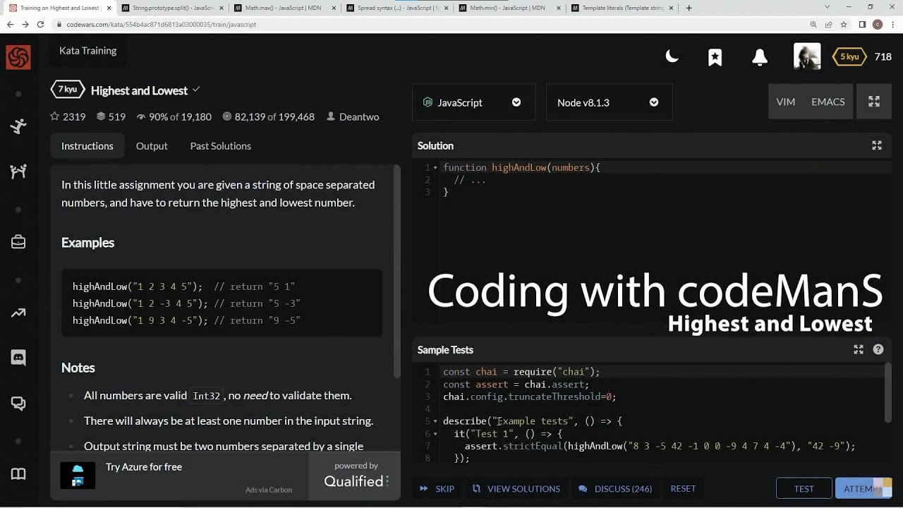Click the Kata Training header title
The width and height of the screenshot is (903, 508).
(88, 51)
